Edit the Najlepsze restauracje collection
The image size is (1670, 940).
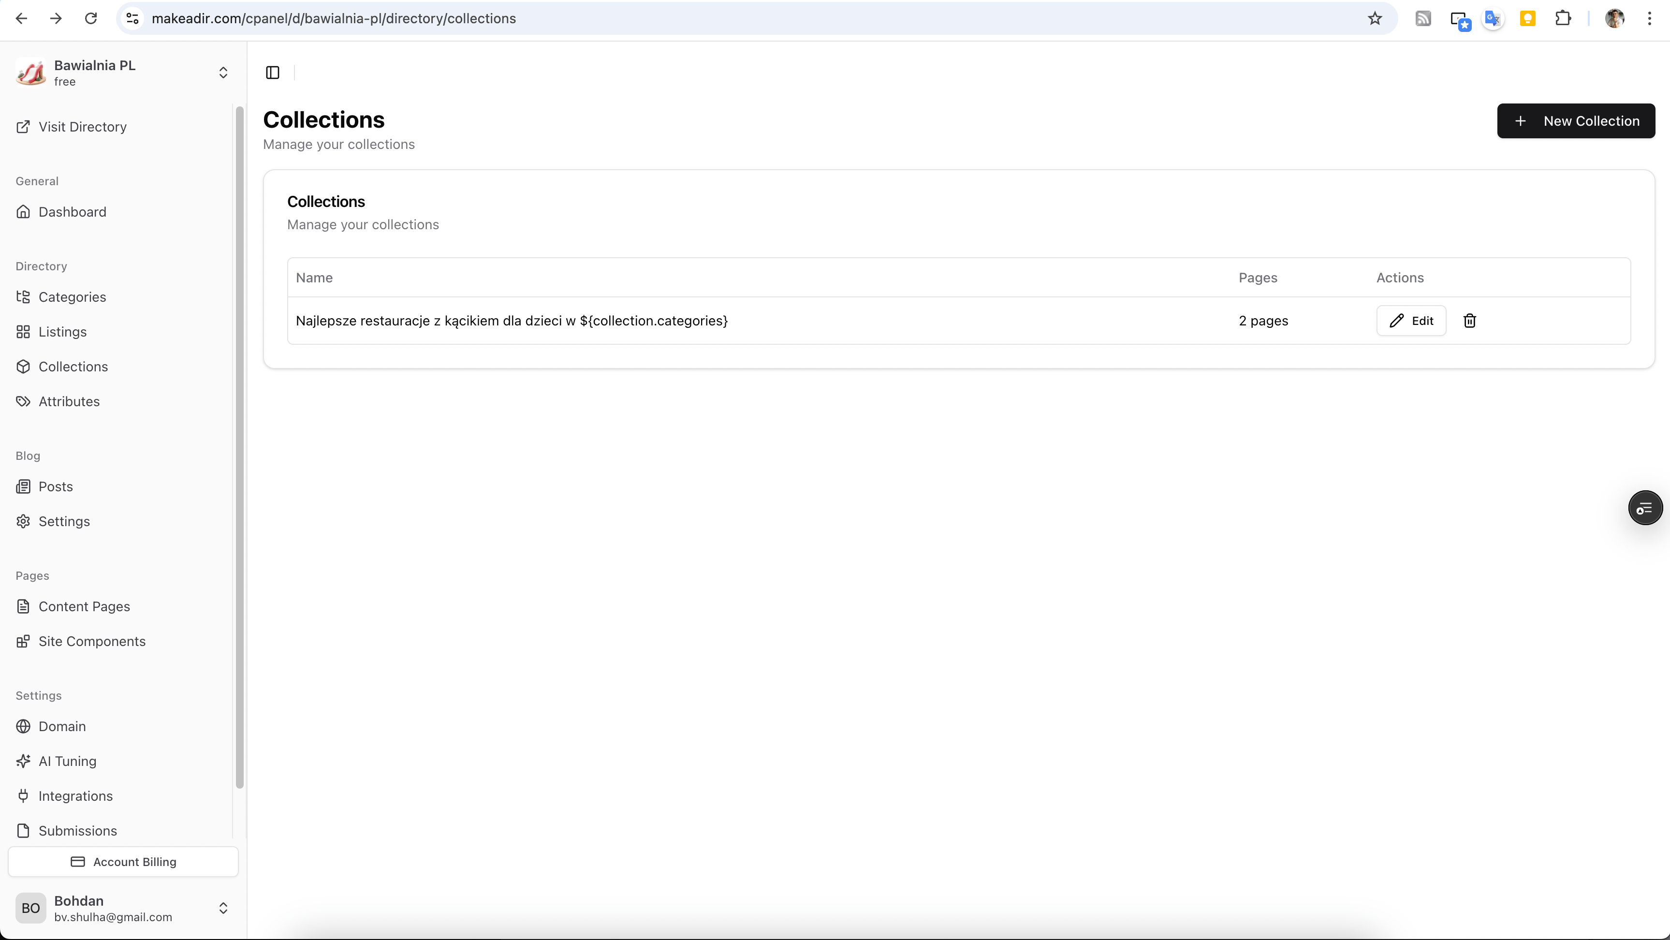[1411, 321]
